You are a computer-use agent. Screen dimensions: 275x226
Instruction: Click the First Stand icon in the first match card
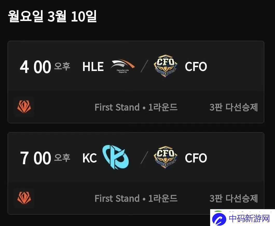pos(24,107)
